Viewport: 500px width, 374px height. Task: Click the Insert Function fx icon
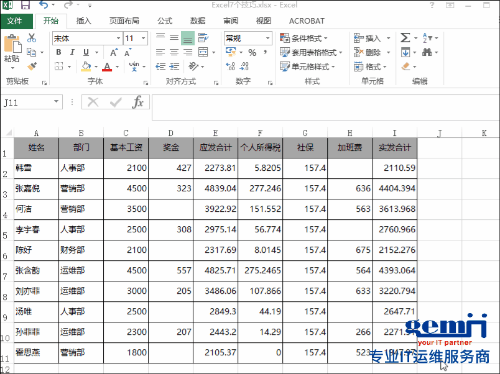point(138,102)
